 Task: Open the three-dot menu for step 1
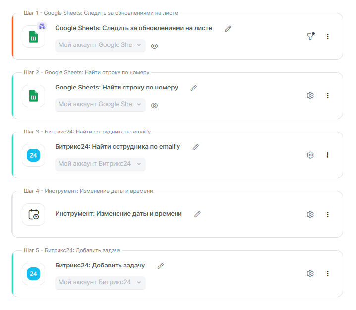[328, 36]
